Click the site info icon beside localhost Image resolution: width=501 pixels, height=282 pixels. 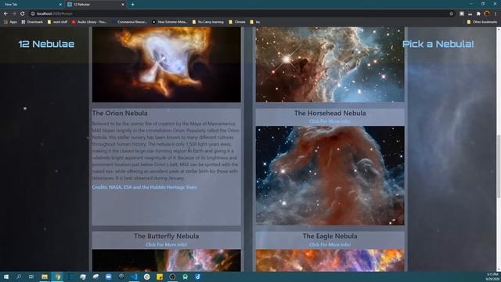(x=33, y=14)
